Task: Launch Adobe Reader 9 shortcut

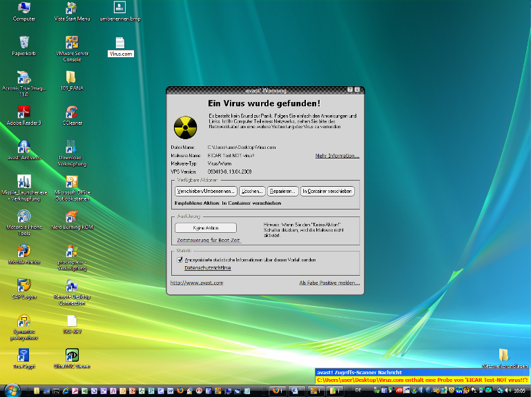Action: pos(24,115)
